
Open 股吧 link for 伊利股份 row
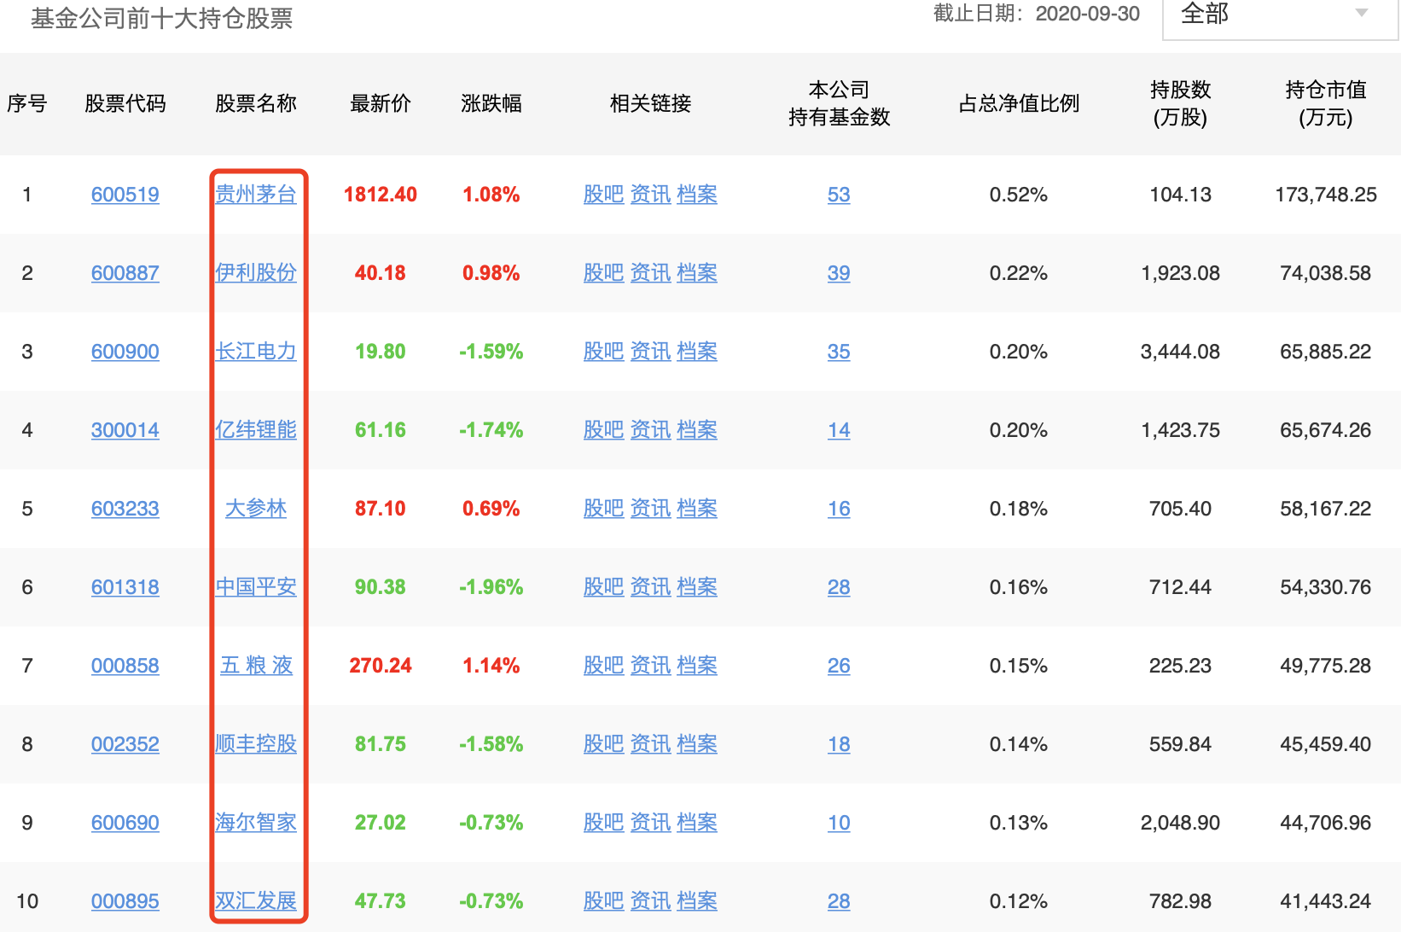tap(604, 273)
